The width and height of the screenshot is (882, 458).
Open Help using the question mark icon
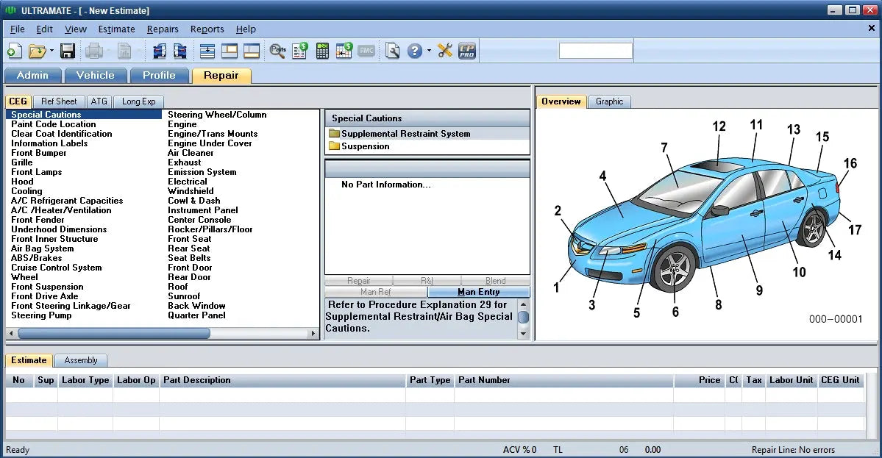click(413, 51)
